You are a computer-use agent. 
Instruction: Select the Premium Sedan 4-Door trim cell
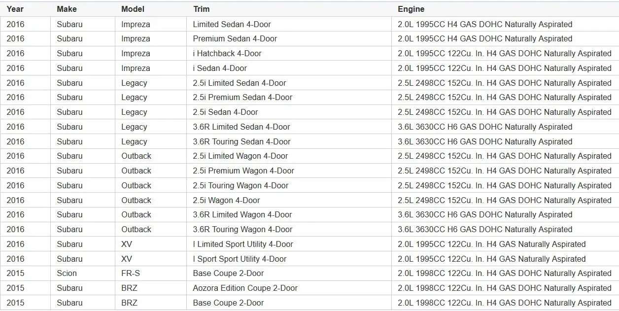point(289,38)
